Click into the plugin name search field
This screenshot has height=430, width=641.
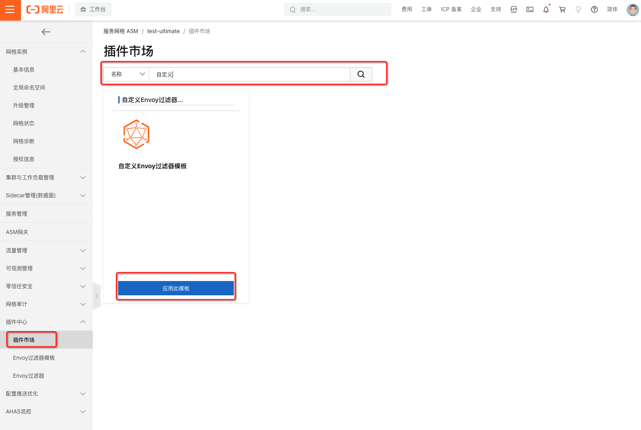pyautogui.click(x=250, y=74)
